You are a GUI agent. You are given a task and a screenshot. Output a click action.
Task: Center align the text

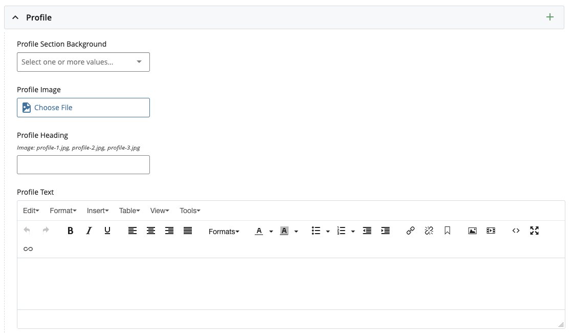151,231
